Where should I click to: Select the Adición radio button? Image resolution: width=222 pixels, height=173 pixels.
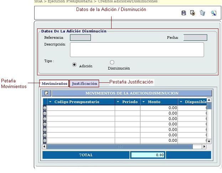[74, 64]
